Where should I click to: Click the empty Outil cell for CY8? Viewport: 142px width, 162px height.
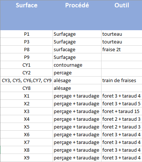point(122,88)
